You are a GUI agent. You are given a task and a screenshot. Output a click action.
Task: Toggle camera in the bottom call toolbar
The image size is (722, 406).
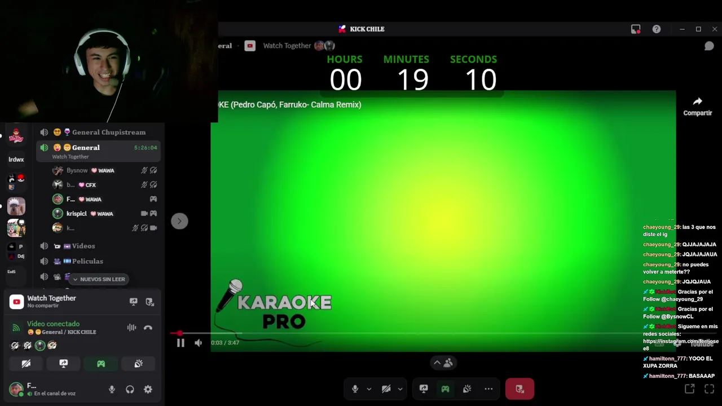tap(386, 389)
